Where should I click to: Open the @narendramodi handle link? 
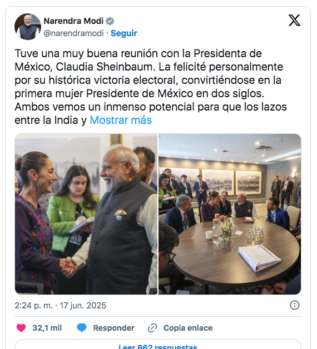click(x=74, y=33)
